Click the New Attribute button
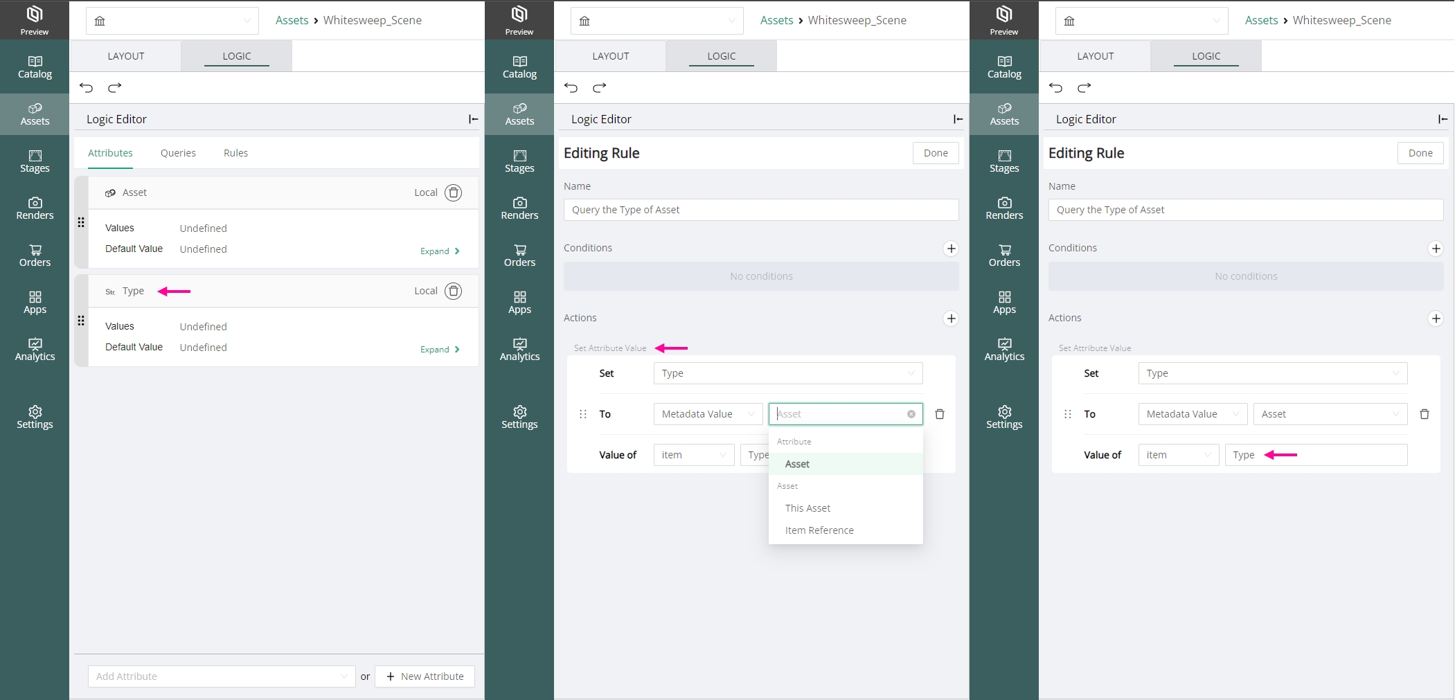Viewport: 1455px width, 700px height. 425,676
